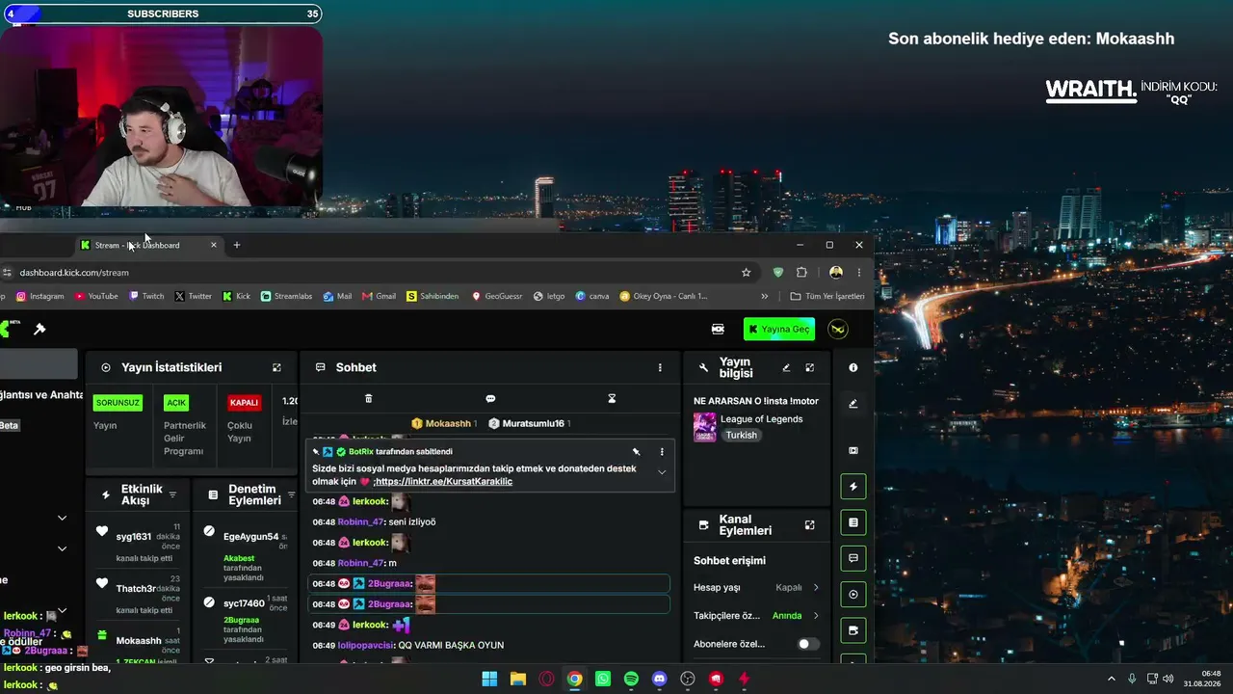The image size is (1233, 694).
Task: Click the League of Legends thumbnail
Action: pyautogui.click(x=705, y=427)
